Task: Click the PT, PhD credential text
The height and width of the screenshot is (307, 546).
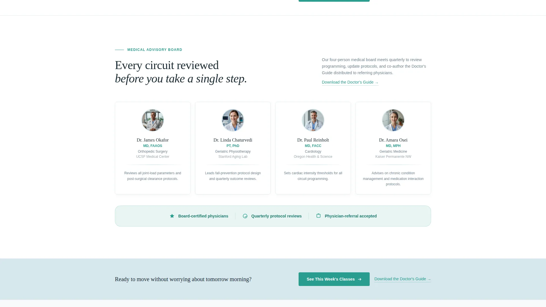Action: (x=233, y=146)
